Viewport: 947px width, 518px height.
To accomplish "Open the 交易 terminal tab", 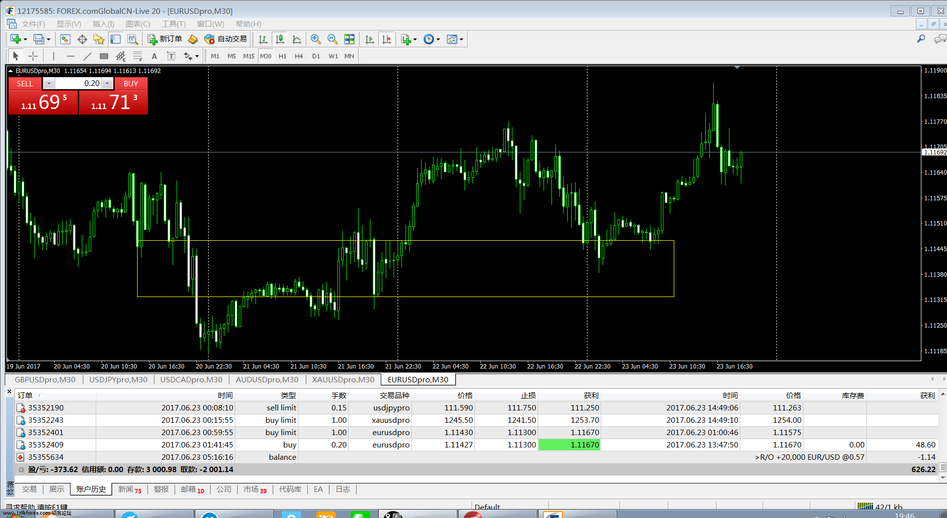I will [x=30, y=489].
